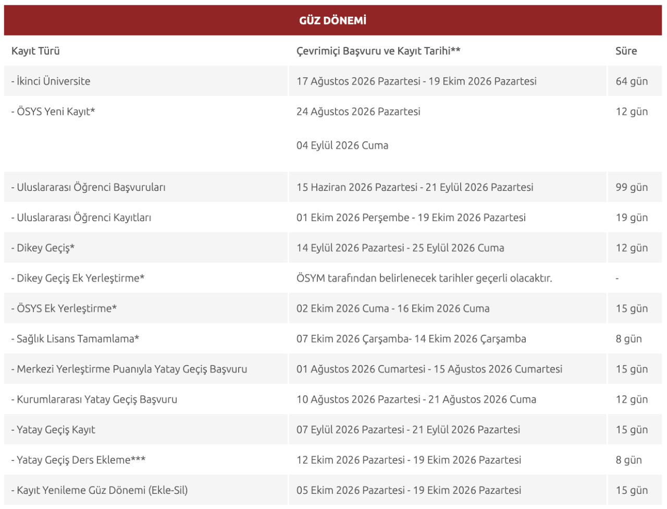The image size is (667, 509).
Task: Click the "Yatay Geçiş Kayıt" row label
Action: pos(53,429)
